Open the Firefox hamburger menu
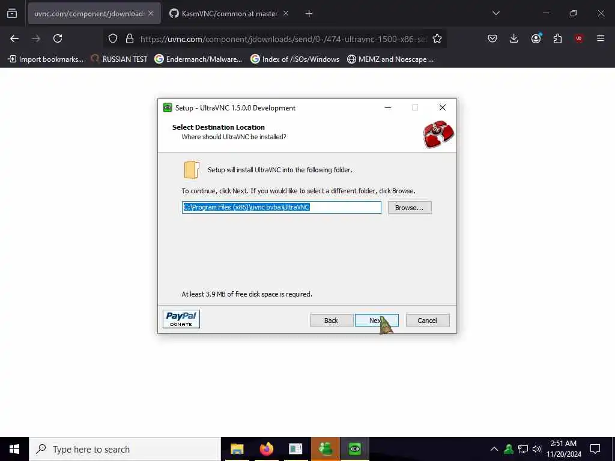615x461 pixels. coord(601,38)
